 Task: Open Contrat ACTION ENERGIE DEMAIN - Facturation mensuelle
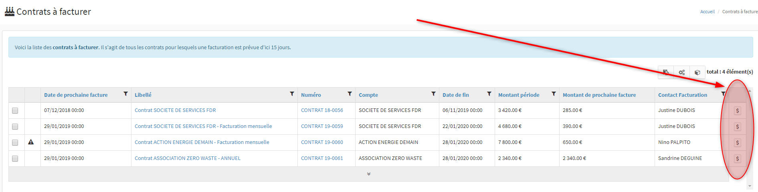coord(202,142)
